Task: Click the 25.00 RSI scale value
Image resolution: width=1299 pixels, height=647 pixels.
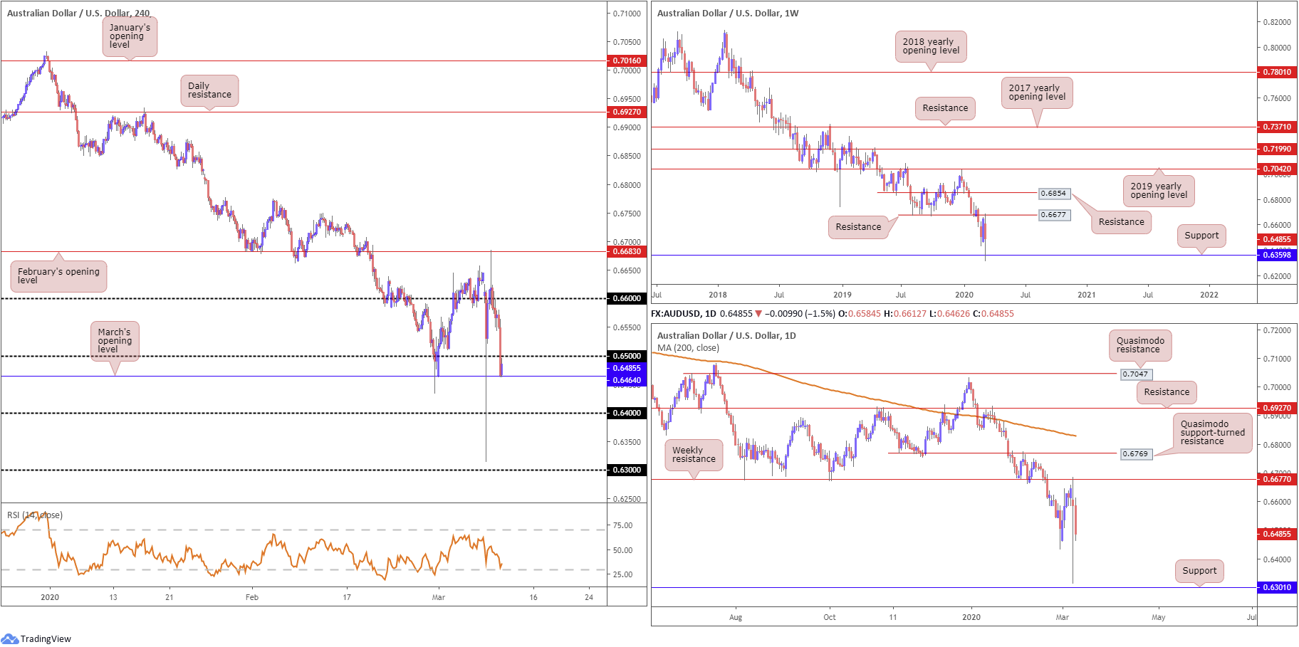Action: (623, 574)
